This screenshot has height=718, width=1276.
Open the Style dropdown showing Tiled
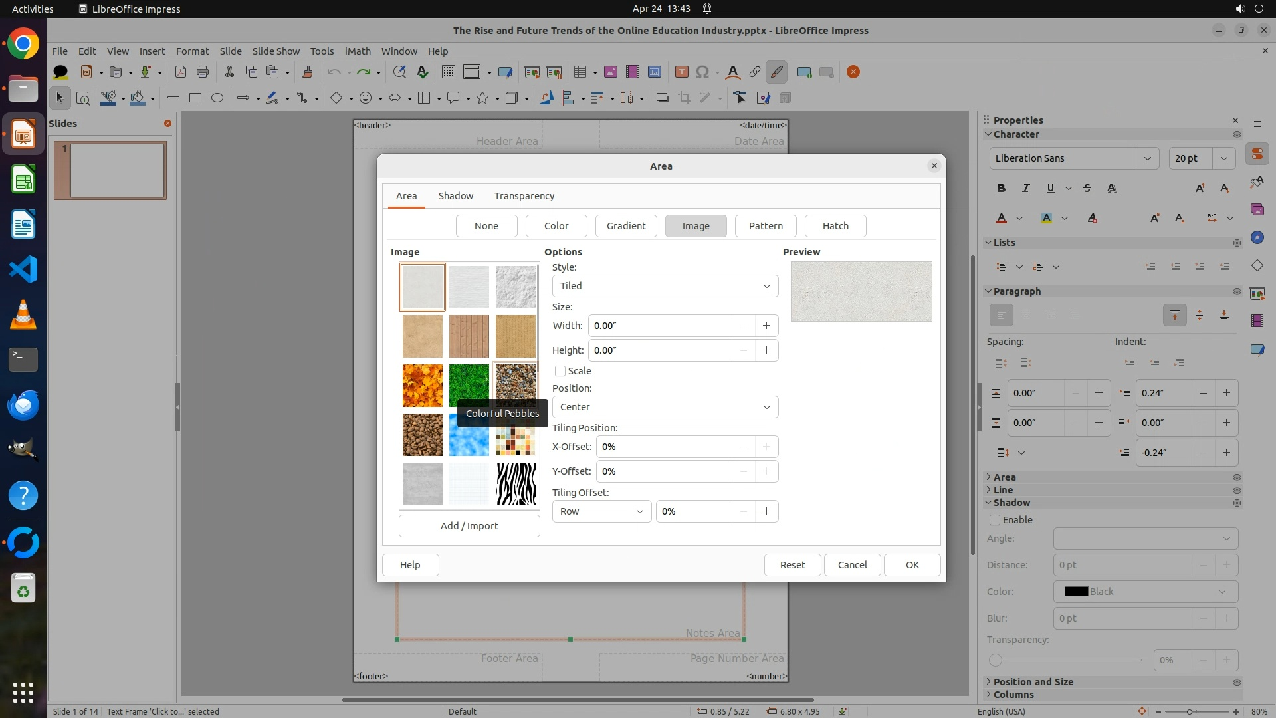point(665,286)
